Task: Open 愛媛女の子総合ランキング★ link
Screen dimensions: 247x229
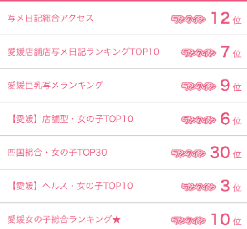Action: (x=64, y=220)
